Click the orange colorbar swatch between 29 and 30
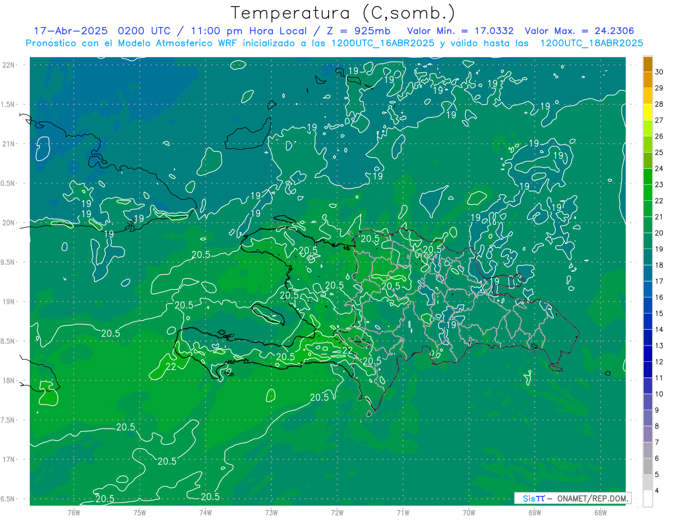The height and width of the screenshot is (520, 674). pos(648,80)
